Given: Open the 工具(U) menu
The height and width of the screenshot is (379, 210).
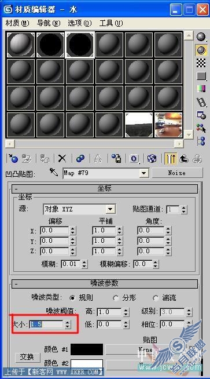Looking at the screenshot, I should coord(111,23).
